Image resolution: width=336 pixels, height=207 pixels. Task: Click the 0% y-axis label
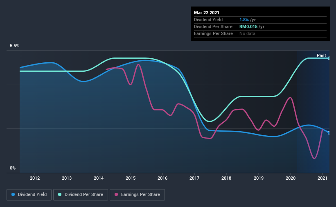tap(13, 168)
